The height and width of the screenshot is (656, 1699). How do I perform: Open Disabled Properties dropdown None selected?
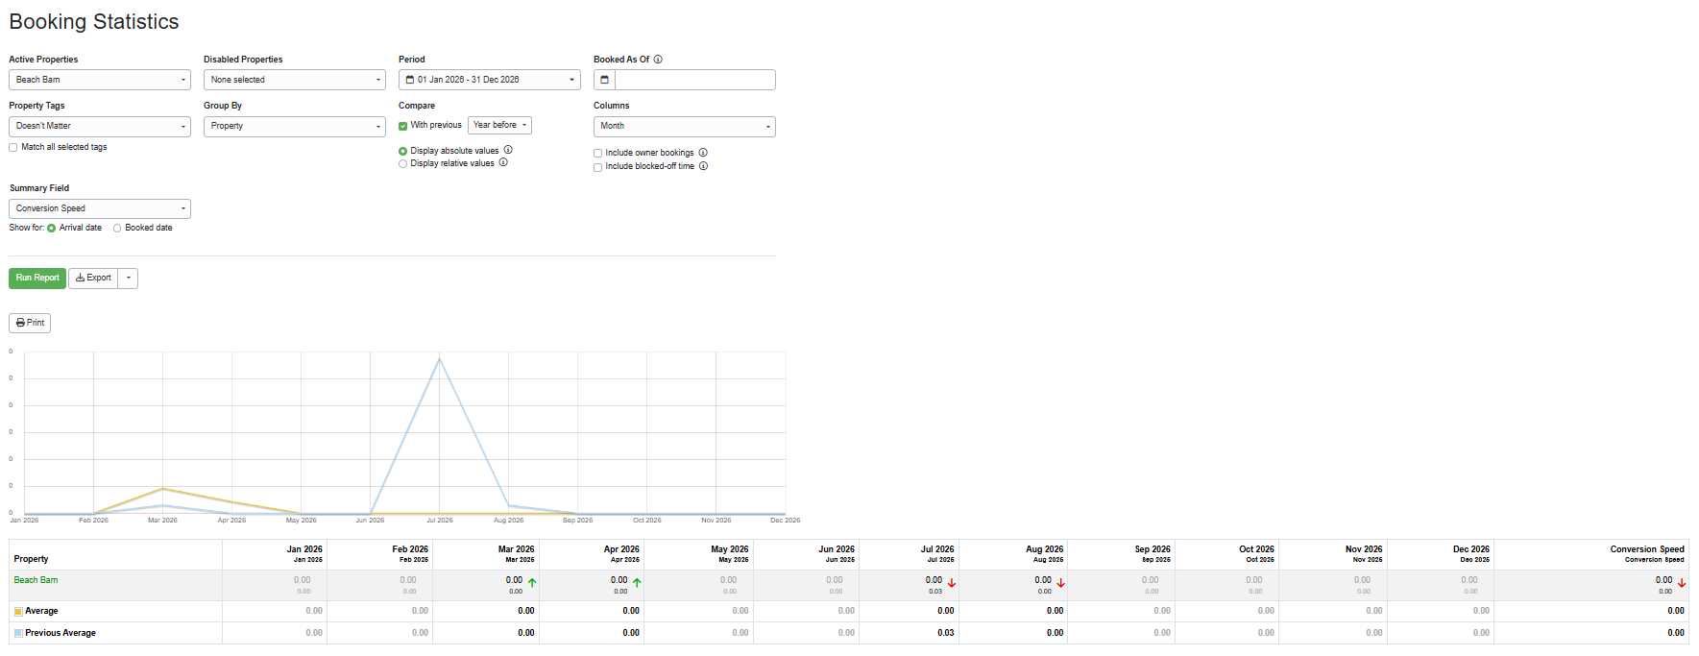click(295, 80)
